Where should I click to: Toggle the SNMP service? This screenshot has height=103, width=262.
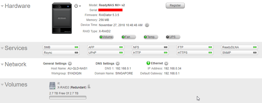pyautogui.click(x=240, y=53)
